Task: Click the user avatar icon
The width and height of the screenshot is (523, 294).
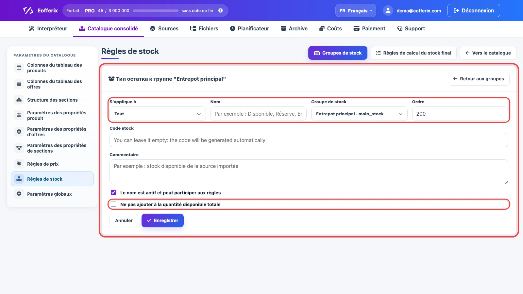Action: [388, 10]
